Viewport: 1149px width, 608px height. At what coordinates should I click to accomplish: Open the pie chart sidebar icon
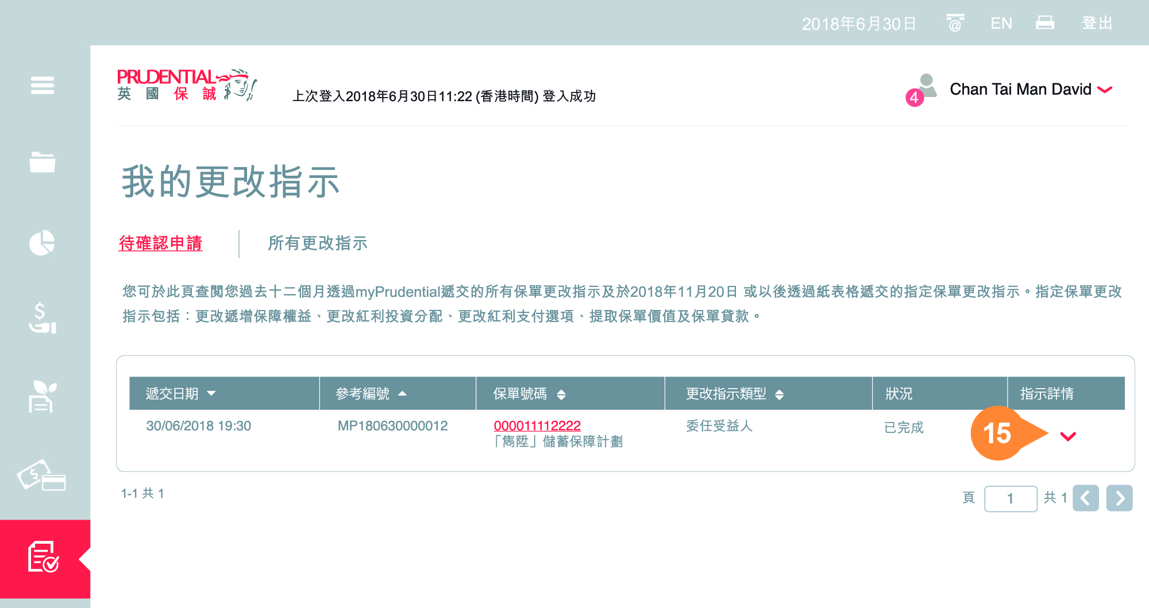[42, 243]
